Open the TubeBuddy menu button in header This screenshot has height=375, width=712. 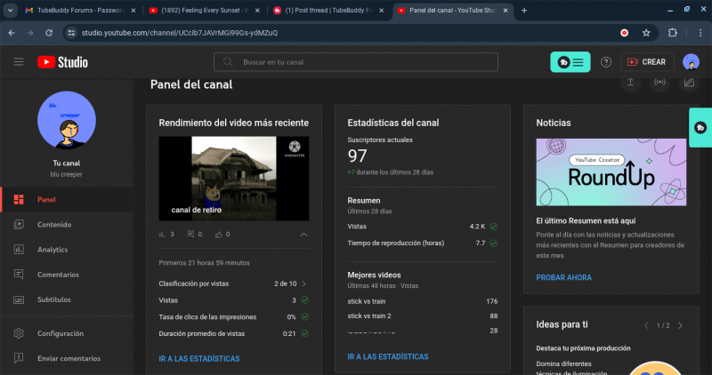570,62
